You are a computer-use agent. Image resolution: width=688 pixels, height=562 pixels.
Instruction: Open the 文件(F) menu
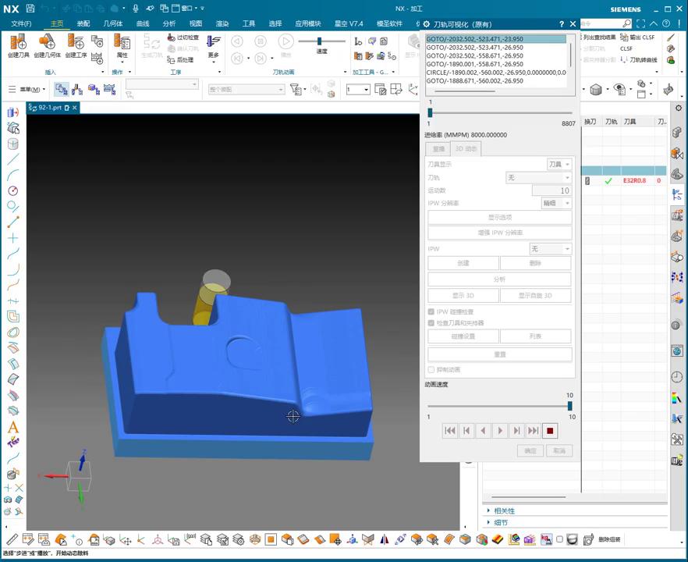point(21,23)
